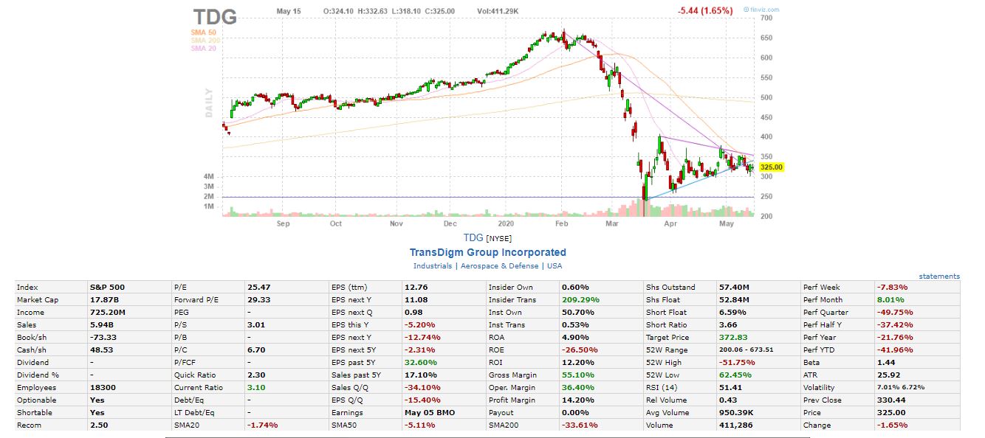Click the Target Price 372.83 value
Screen dimensions: 985x438
click(x=732, y=338)
